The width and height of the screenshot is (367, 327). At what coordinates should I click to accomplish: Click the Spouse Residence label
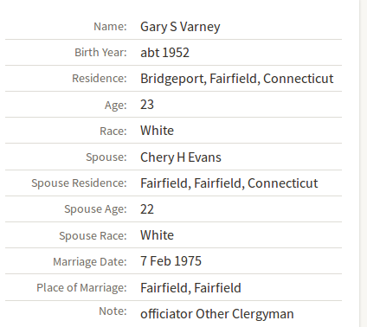click(79, 183)
